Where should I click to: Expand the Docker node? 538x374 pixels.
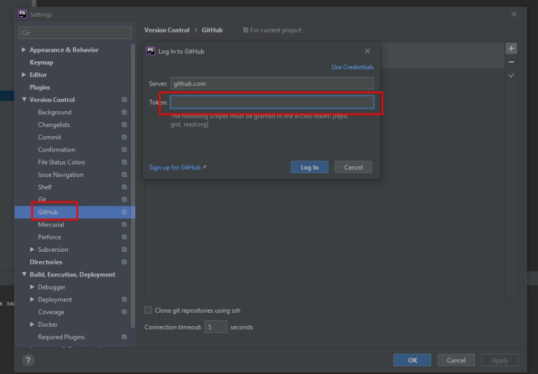(32, 324)
